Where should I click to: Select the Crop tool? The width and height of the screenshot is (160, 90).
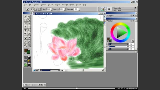pos(25,23)
